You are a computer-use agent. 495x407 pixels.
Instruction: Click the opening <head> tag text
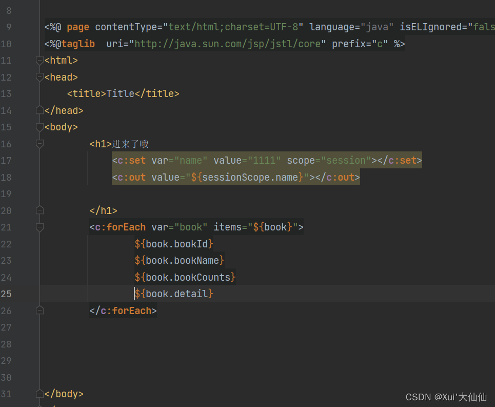(61, 77)
